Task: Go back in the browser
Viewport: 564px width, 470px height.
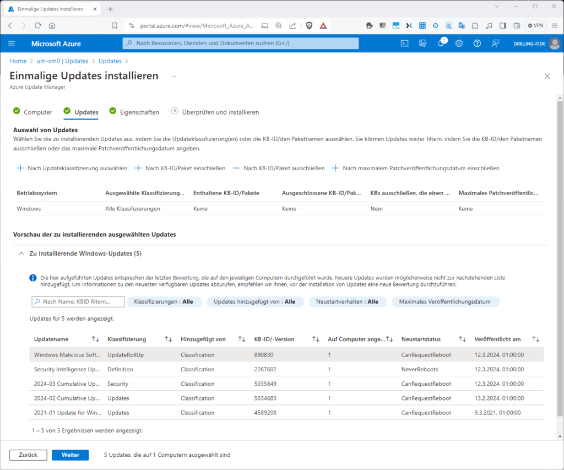Action: (10, 25)
